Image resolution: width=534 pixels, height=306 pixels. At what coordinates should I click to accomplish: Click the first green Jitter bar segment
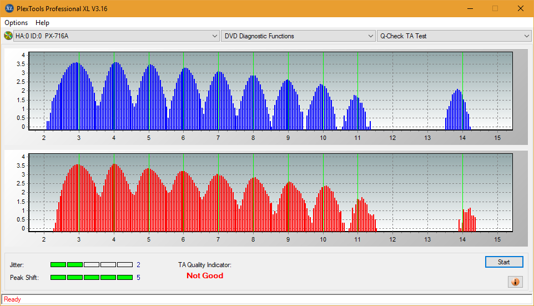(x=58, y=264)
